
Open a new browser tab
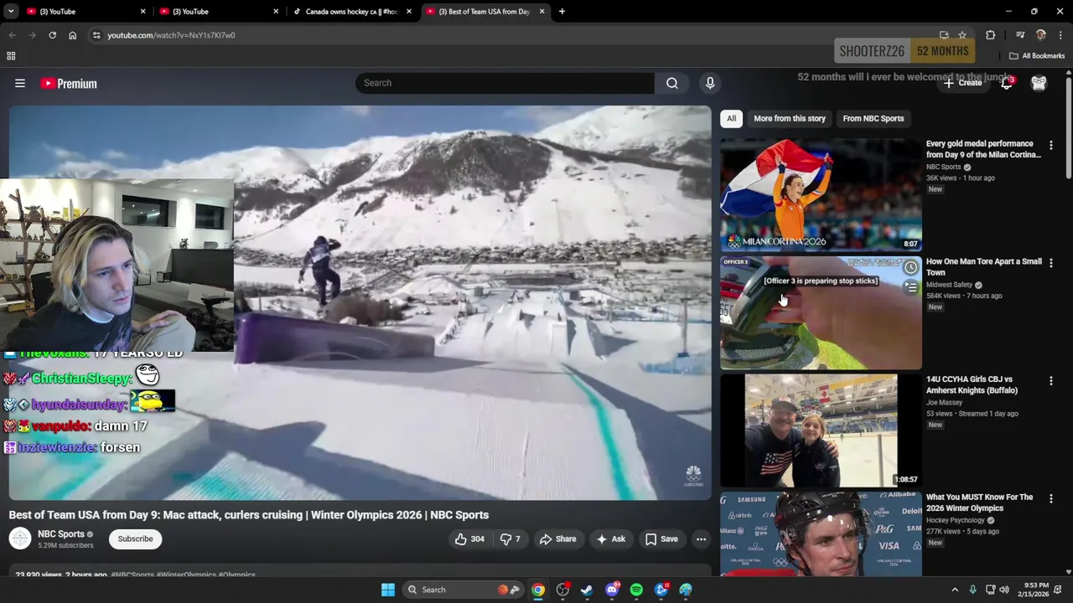coord(562,12)
